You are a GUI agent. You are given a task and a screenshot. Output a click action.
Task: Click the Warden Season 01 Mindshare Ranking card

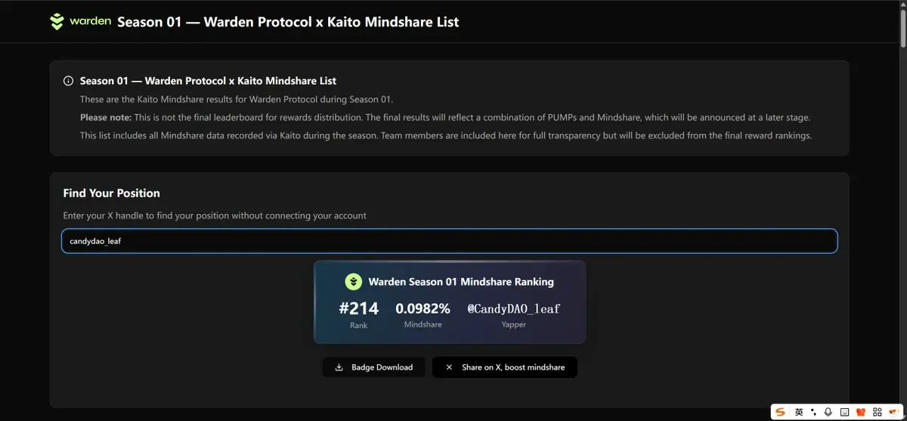point(450,302)
